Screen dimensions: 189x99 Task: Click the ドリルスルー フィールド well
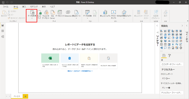click(x=172, y=93)
